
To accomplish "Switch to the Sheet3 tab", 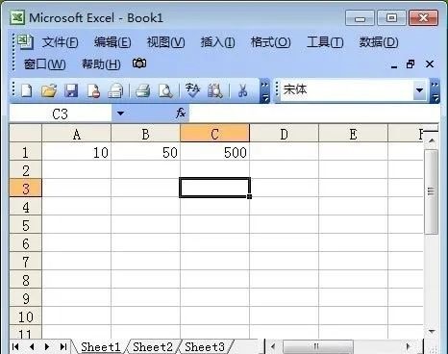I will coord(205,347).
